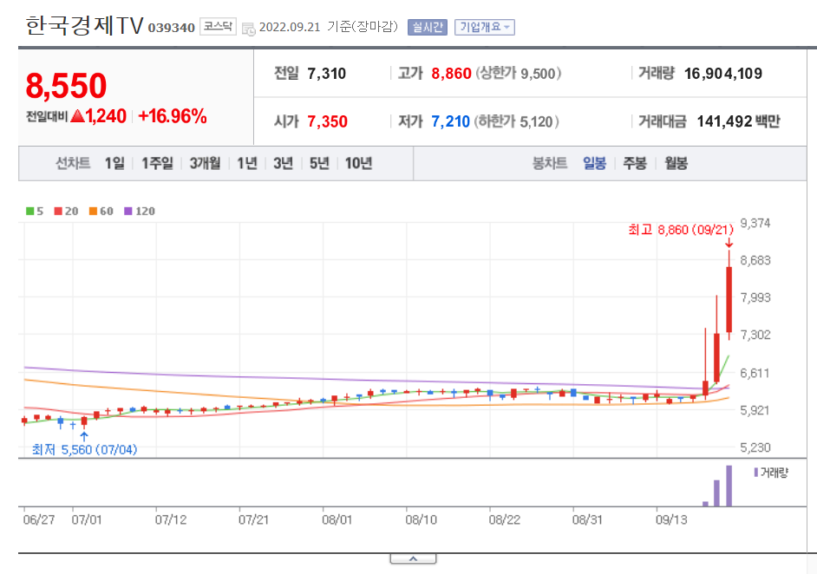Click the 거래량 16,904,109 value
Screen dimensions: 817x574
click(723, 74)
